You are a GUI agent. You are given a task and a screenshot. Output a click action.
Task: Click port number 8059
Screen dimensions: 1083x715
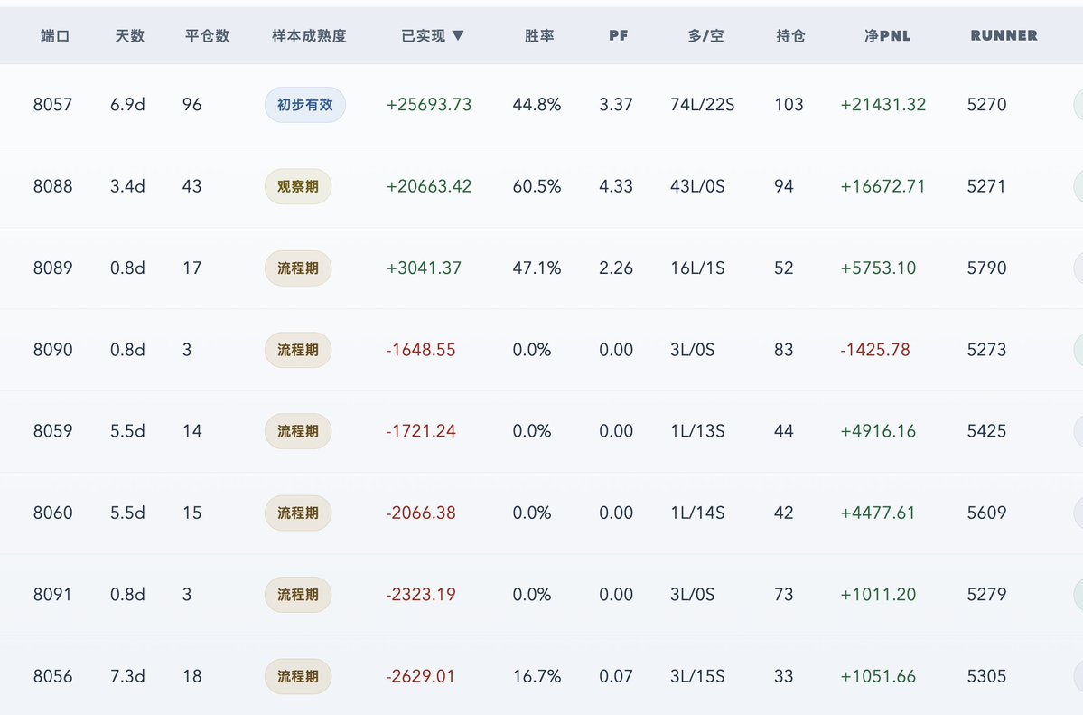pos(52,431)
